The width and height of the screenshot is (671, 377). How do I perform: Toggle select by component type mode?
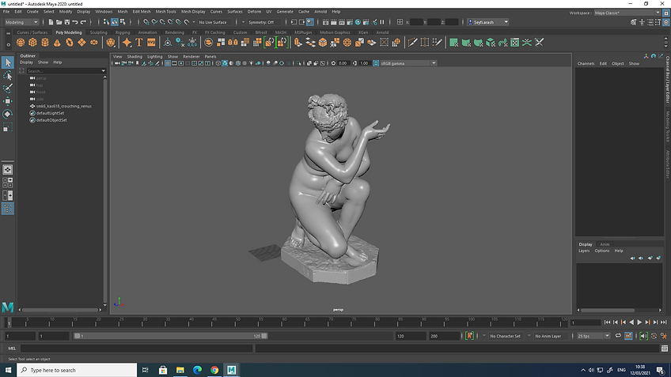(x=123, y=22)
